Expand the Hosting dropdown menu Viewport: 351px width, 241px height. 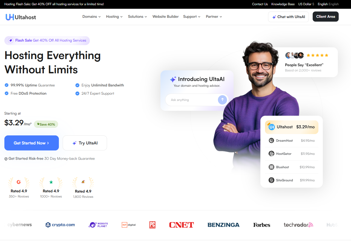point(114,17)
